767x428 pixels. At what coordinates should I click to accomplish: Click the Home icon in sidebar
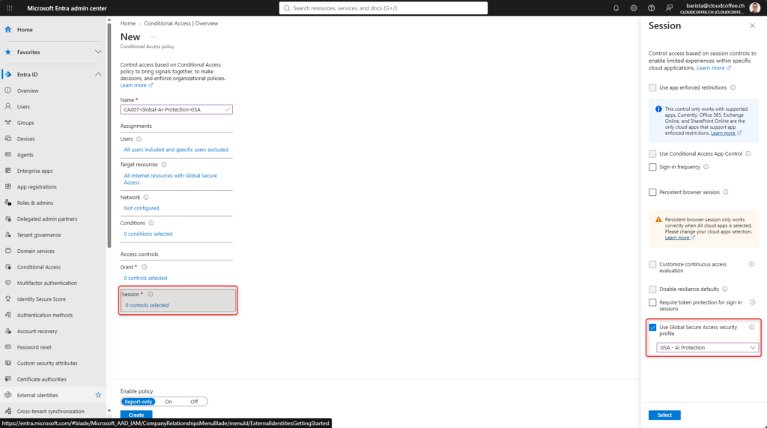(7, 29)
